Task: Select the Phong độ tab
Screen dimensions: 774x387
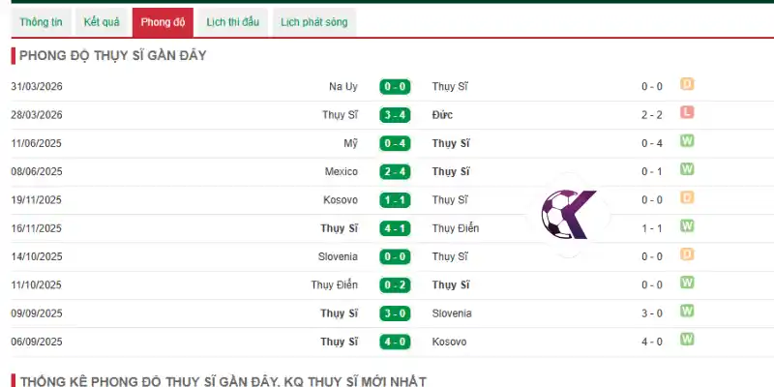Action: coord(163,22)
